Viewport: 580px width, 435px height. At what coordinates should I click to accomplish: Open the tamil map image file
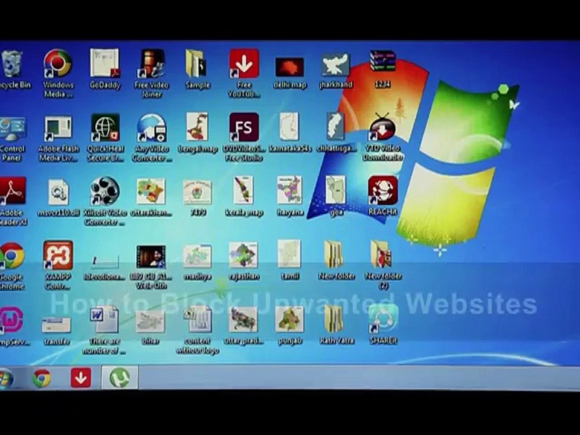pyautogui.click(x=289, y=254)
